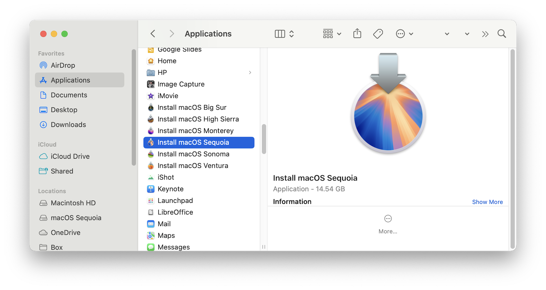Select Launchpad in the list
Screen dimensions: 546x290
click(x=199, y=200)
